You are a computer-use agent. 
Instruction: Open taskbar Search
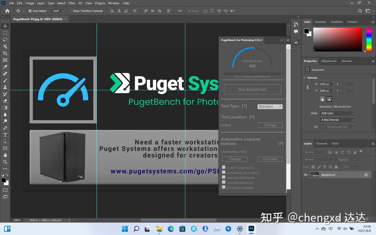coord(136,229)
